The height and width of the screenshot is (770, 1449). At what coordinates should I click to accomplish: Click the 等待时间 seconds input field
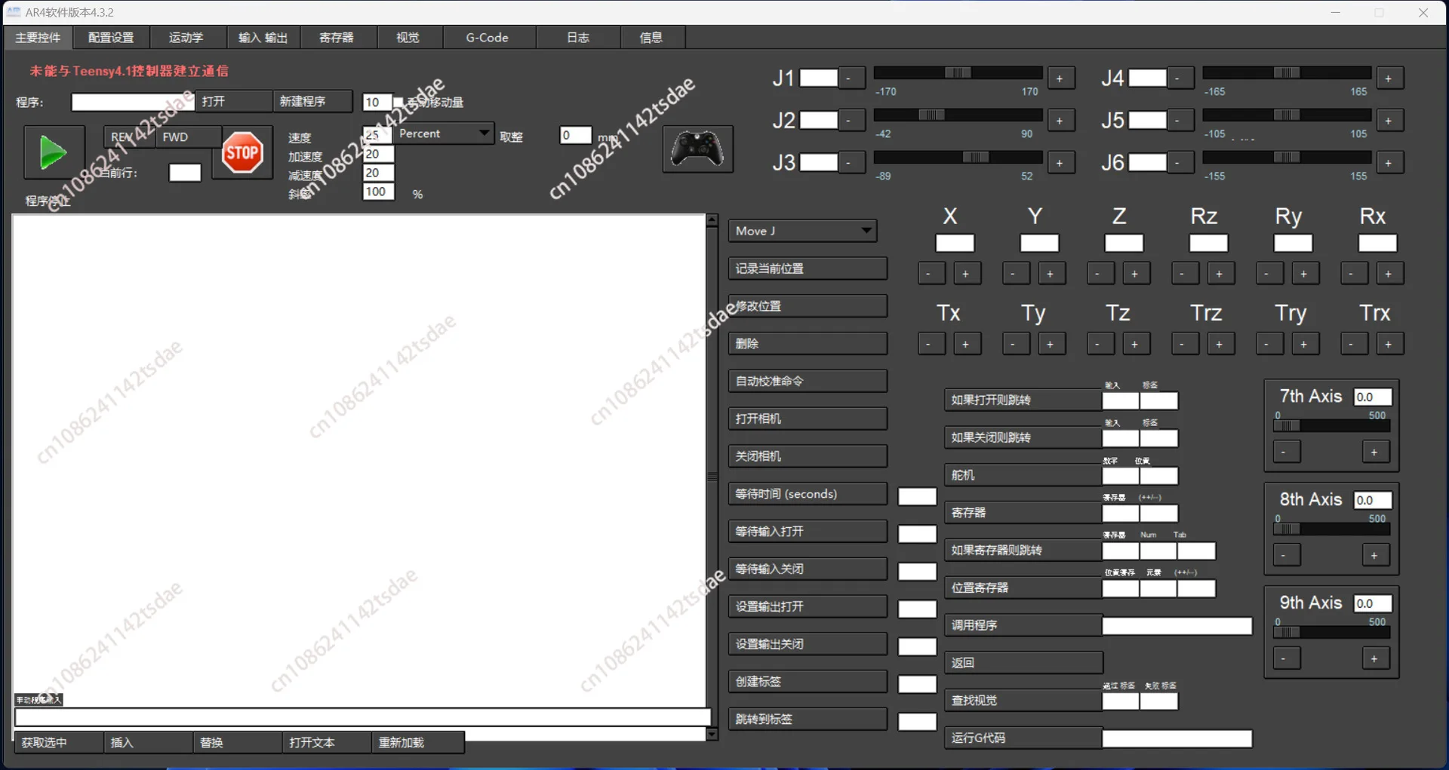917,496
